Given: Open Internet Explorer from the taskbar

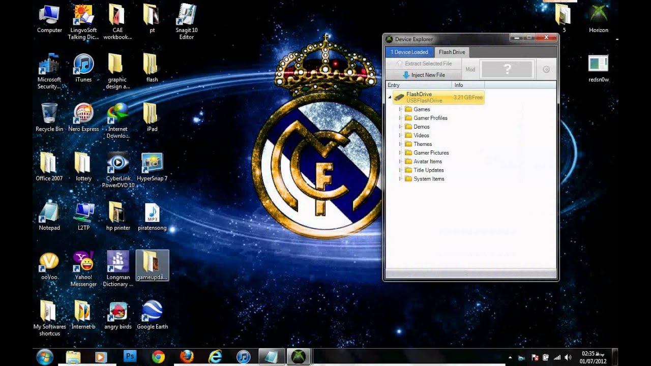Looking at the screenshot, I should click(215, 357).
